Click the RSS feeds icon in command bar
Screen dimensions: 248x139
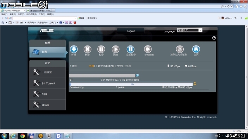point(10,22)
